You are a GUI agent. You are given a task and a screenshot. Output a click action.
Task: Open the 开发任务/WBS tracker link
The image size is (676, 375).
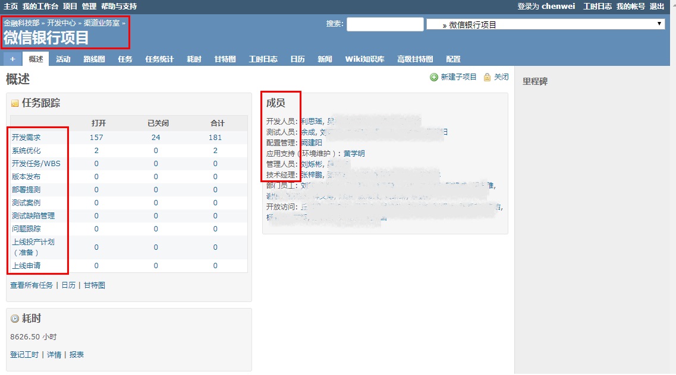click(x=36, y=163)
